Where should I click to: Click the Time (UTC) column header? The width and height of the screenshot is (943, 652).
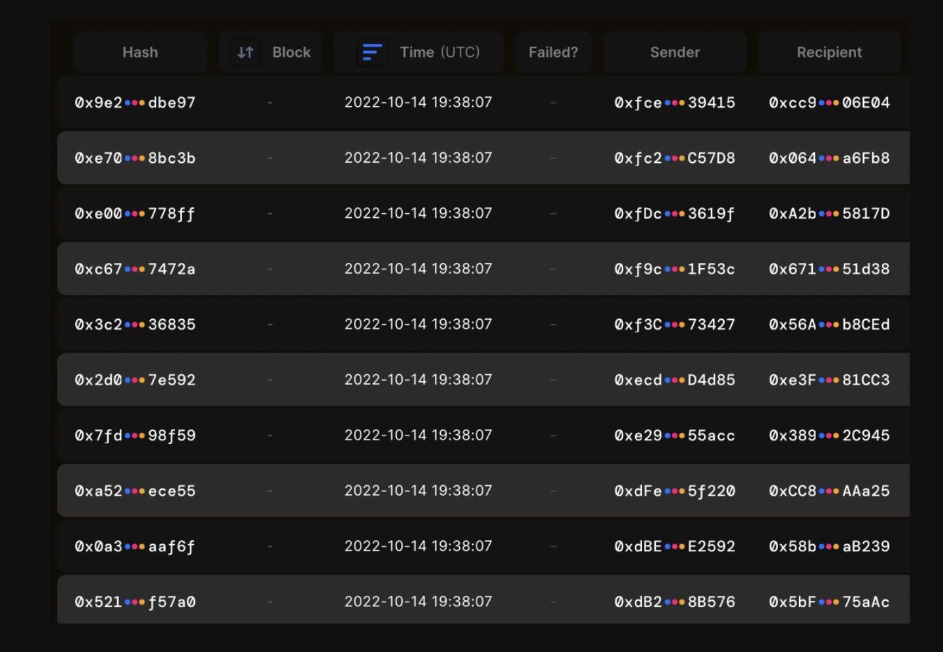pos(439,52)
